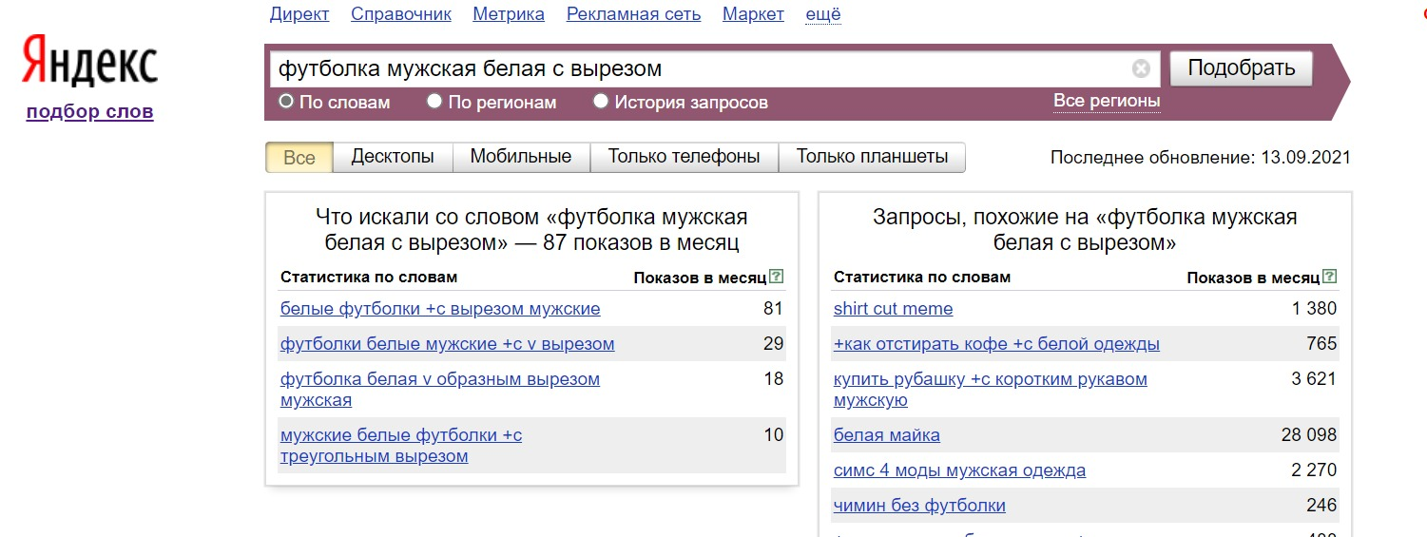Click the 28 098 impressions value
This screenshot has height=537, width=1427.
coord(1309,435)
